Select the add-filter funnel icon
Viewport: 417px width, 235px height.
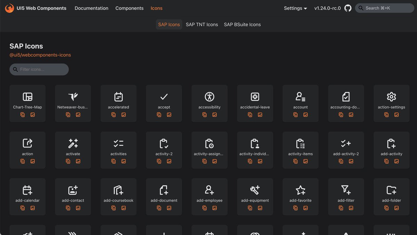click(346, 190)
